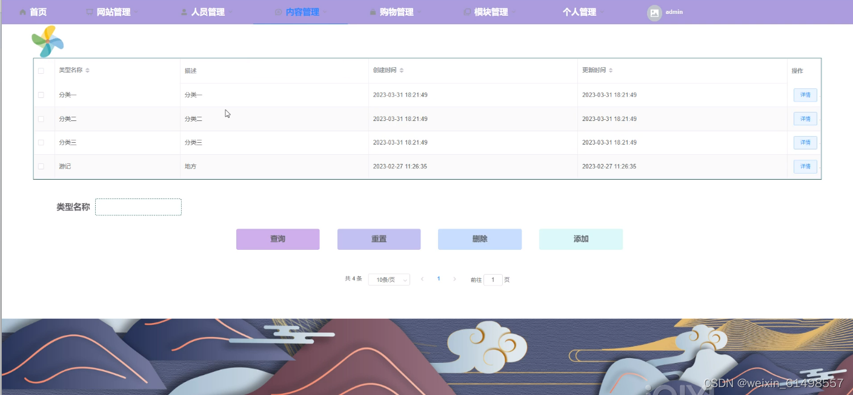
Task: Expand the 购物管理 menu
Action: click(397, 12)
